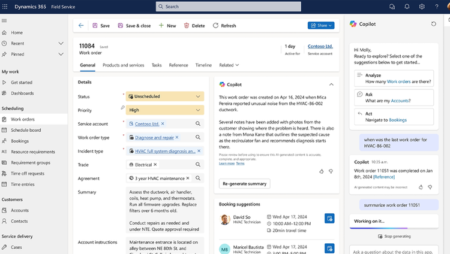Search Work order type lookup magnifier
Viewport: 450px width, 254px height.
pyautogui.click(x=198, y=137)
